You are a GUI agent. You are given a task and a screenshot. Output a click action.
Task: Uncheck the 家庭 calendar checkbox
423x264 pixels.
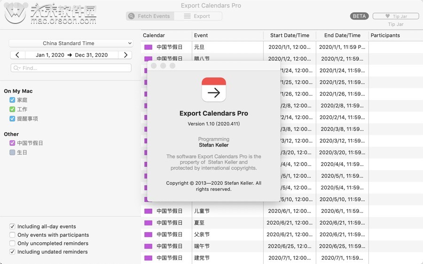[x=12, y=100]
